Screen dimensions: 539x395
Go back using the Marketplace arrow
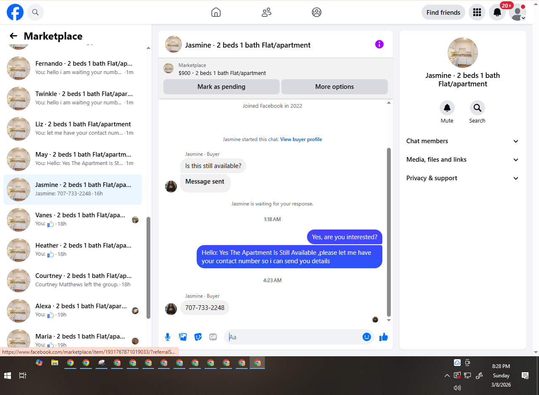[x=13, y=36]
